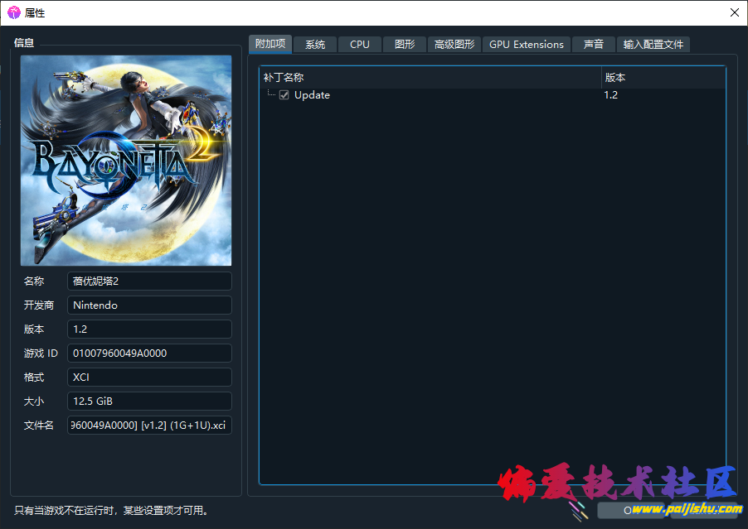Select the 游戏 ID field value
Viewport: 748px width, 529px height.
pos(149,353)
